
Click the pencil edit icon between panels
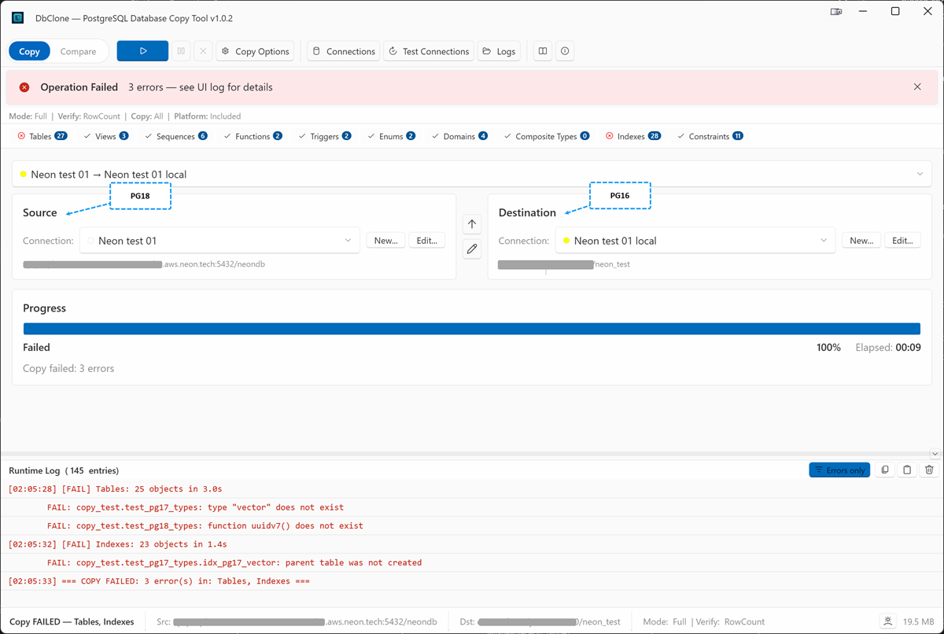(x=472, y=249)
